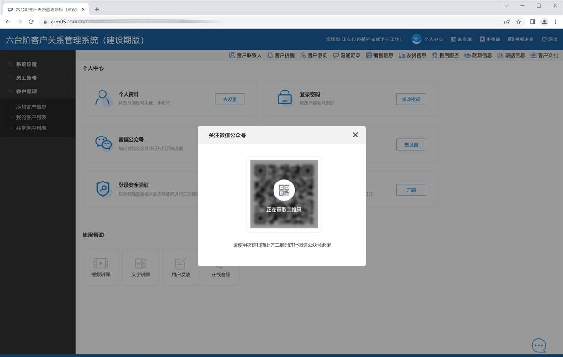563x357 pixels.
Task: Bookmark this page with the star icon
Action: point(518,22)
